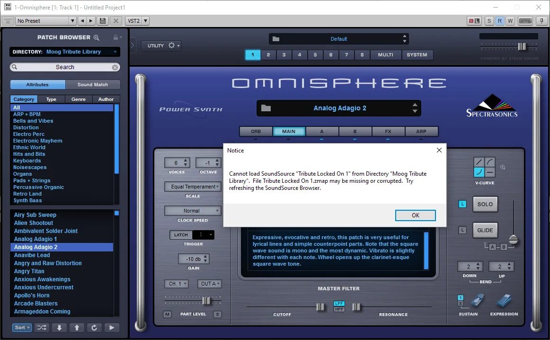Open the trigger mode dropdown next to Latch
The width and height of the screenshot is (550, 340).
pos(204,235)
